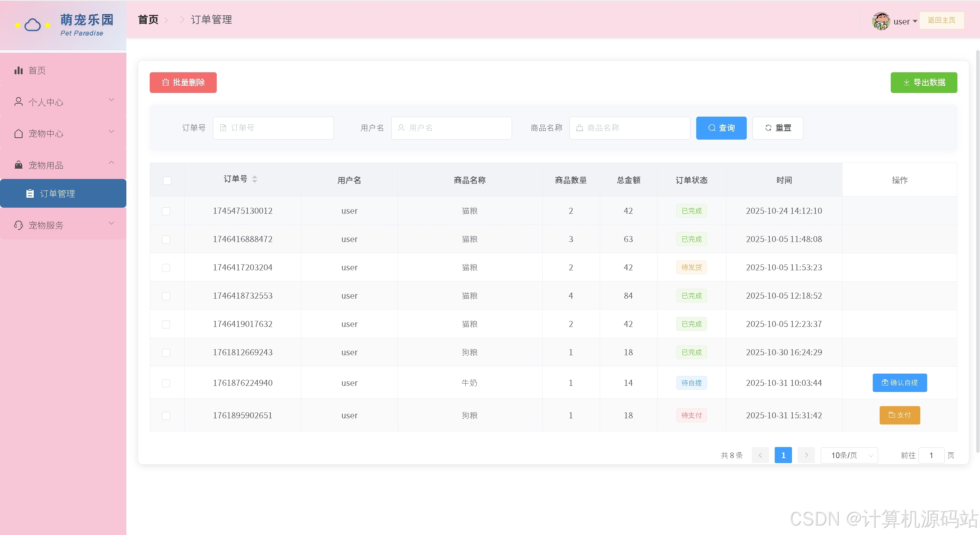This screenshot has height=535, width=980.
Task: Click 待支付 status tag
Action: [692, 415]
